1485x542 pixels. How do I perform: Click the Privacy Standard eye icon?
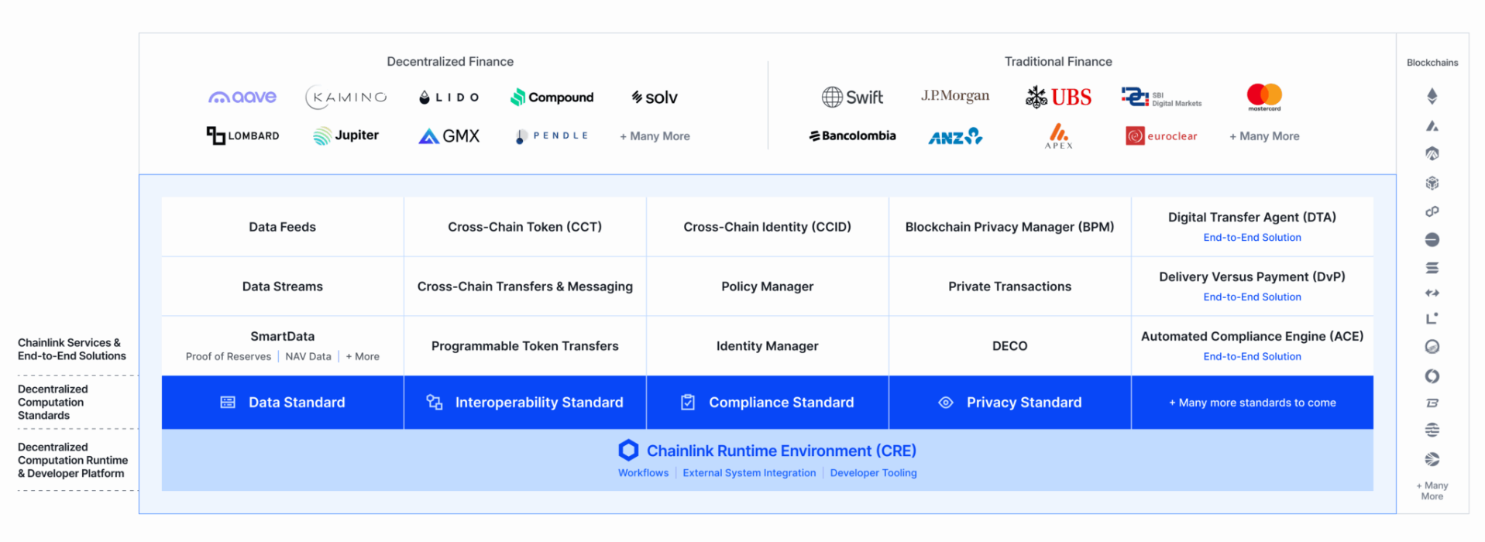(946, 403)
